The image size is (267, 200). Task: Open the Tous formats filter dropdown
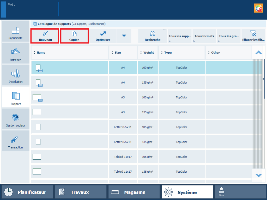204,36
